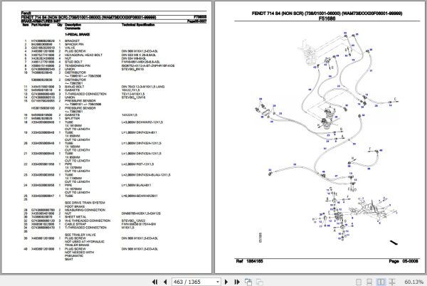Click the BANJO BOLT description
This screenshot has width=427, height=286.
74,87
